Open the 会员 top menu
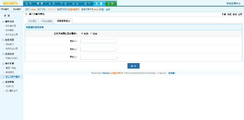The width and height of the screenshot is (244, 120). tap(52, 3)
